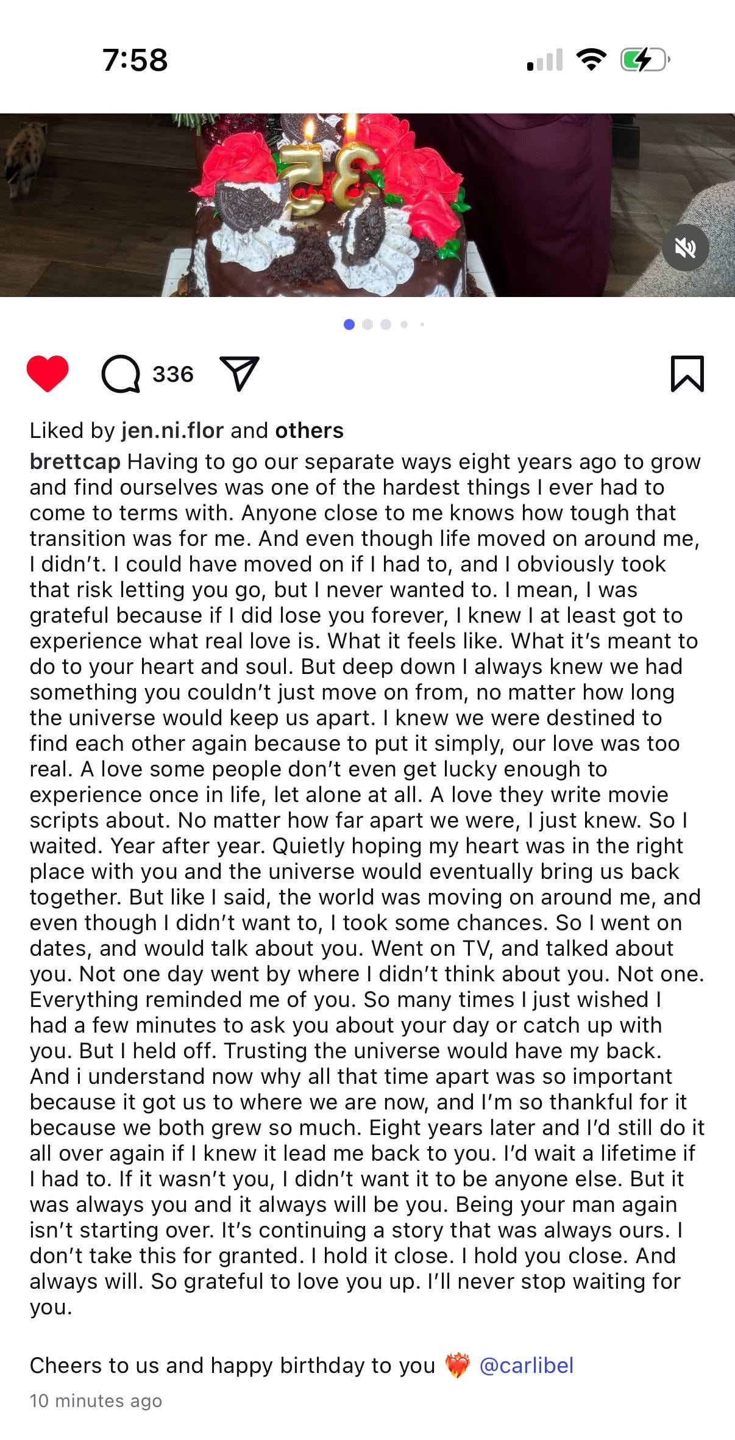Save post with the bookmark icon

coord(687,373)
